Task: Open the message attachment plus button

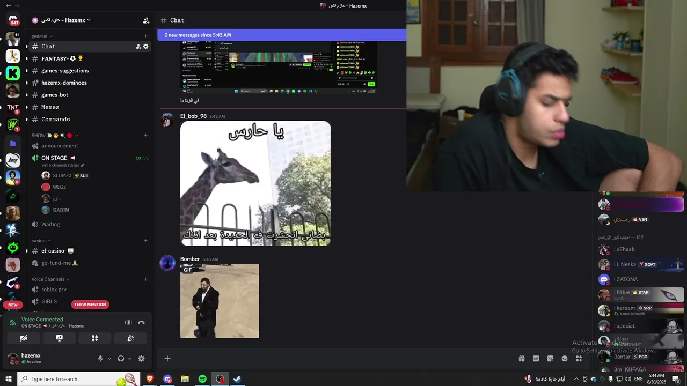Action: coord(167,359)
